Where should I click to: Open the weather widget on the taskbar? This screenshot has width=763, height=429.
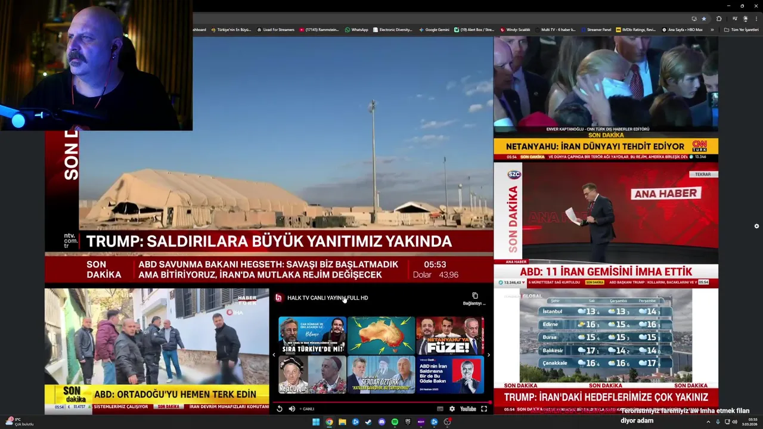click(x=18, y=422)
